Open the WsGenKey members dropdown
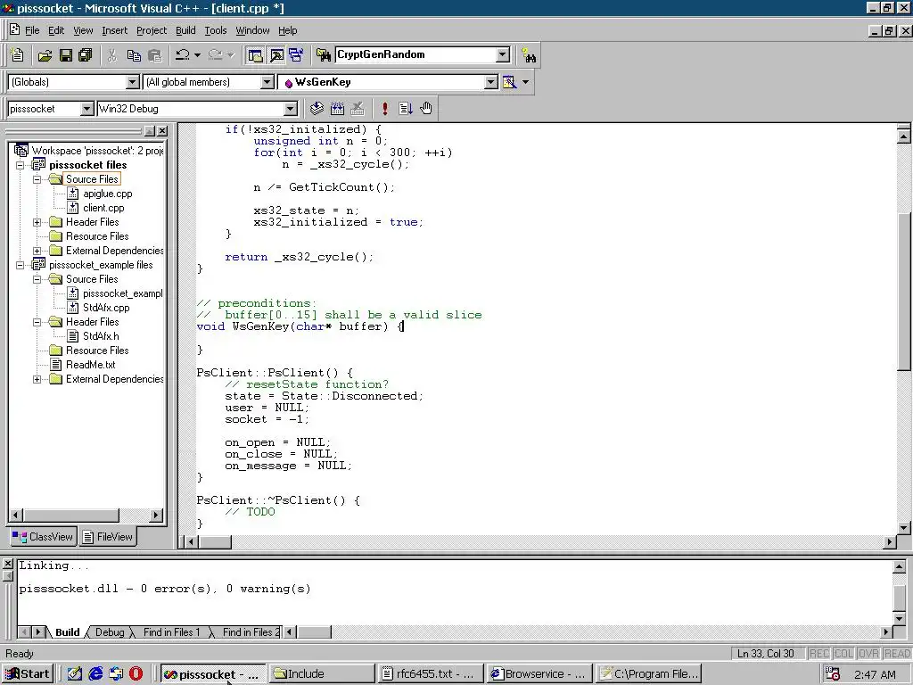 [491, 82]
